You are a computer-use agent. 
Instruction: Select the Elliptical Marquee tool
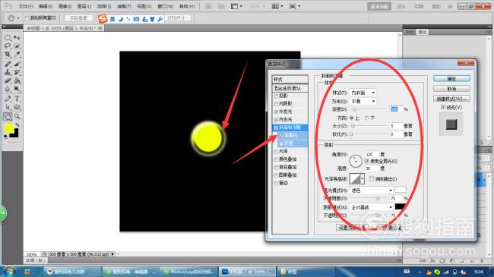pos(8,37)
